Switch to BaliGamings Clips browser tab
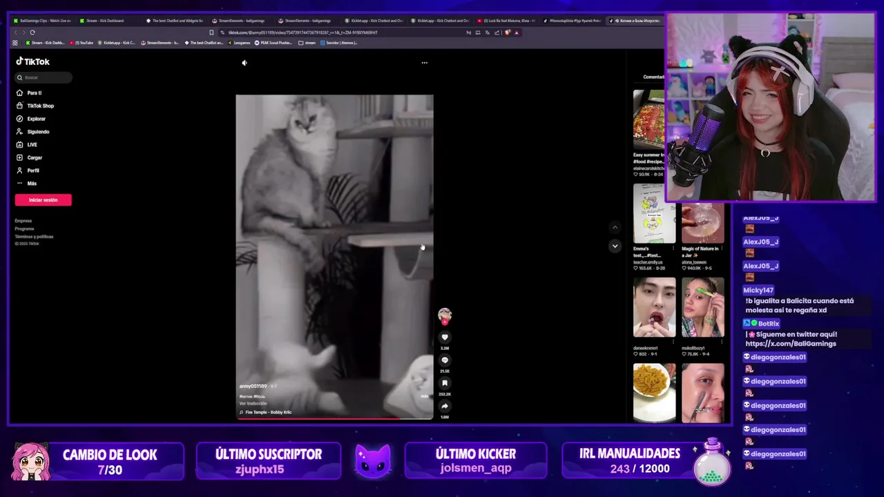This screenshot has height=497, width=884. click(x=41, y=21)
